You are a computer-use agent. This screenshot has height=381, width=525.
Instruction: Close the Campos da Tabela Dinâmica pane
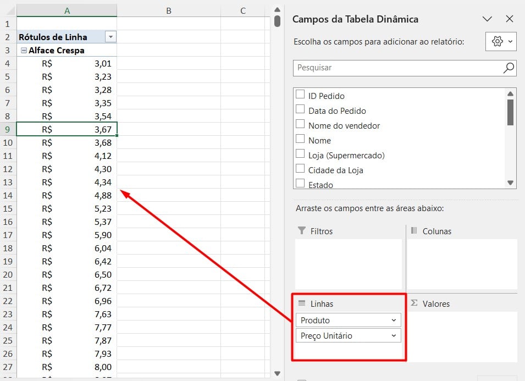(x=509, y=19)
